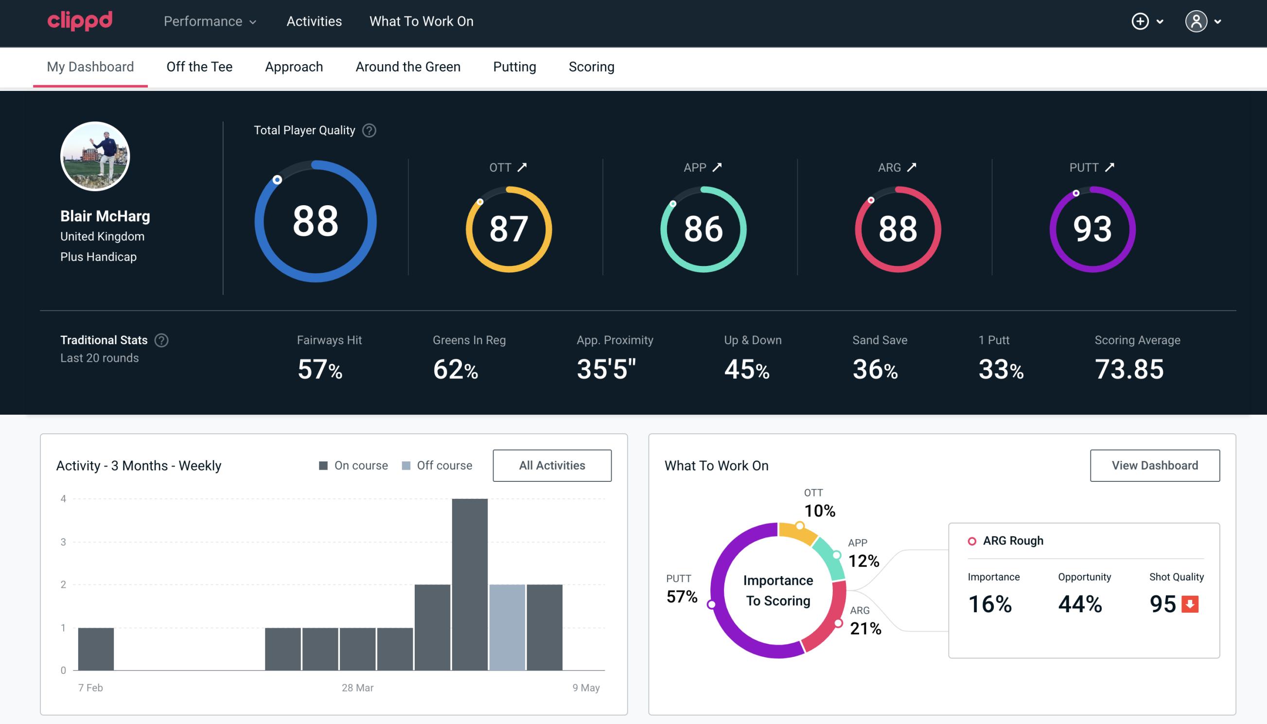The image size is (1267, 724).
Task: Switch to the Scoring tab
Action: click(x=592, y=66)
